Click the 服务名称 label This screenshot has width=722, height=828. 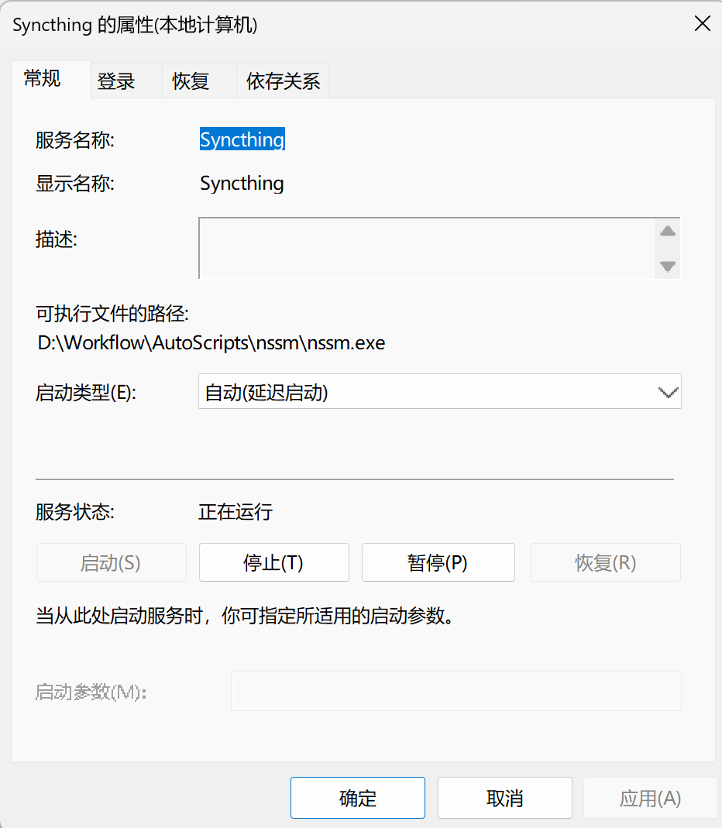pyautogui.click(x=75, y=140)
